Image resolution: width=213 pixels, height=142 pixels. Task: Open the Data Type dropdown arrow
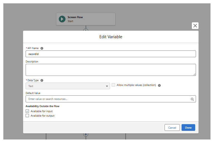point(107,86)
